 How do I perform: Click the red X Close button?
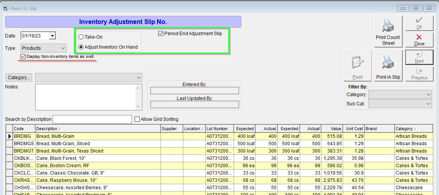click(419, 40)
